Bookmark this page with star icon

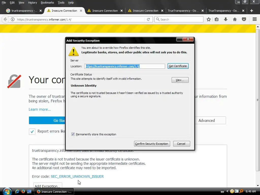209,19
